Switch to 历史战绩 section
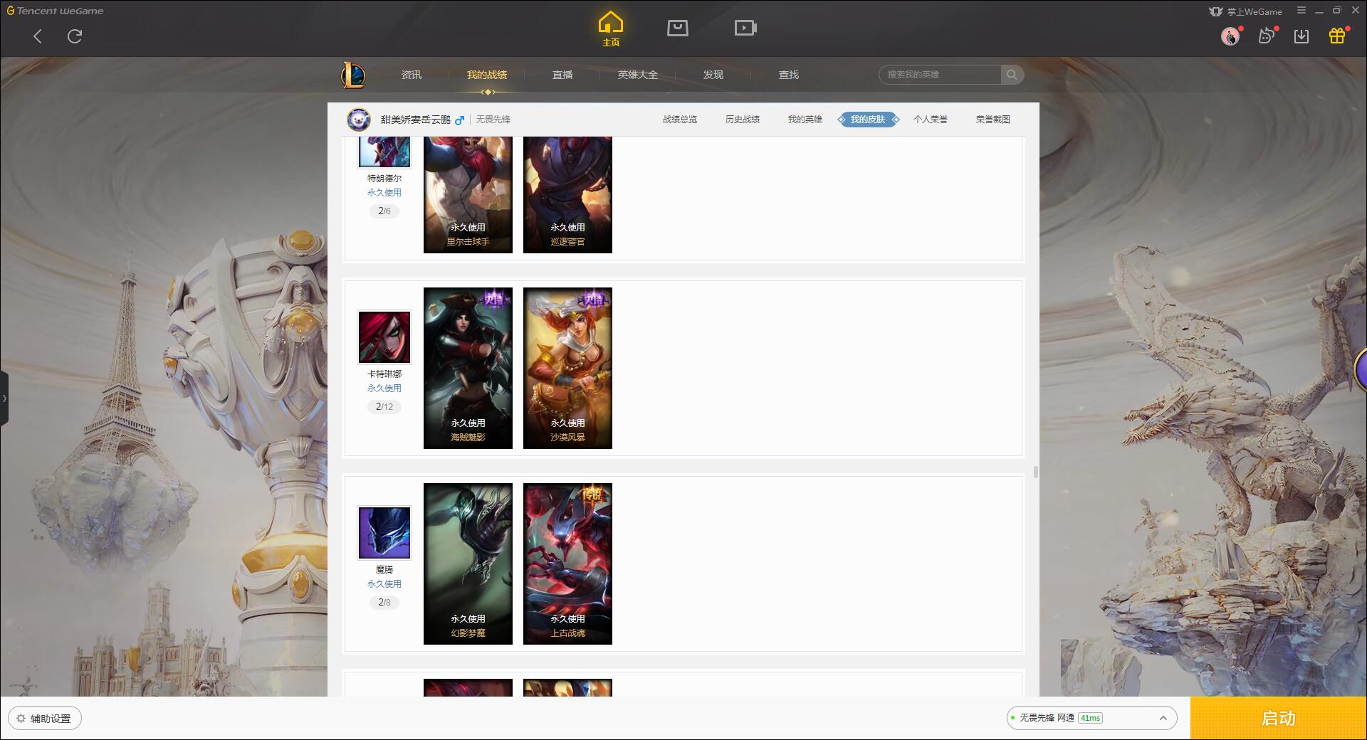Image resolution: width=1367 pixels, height=740 pixels. point(743,120)
